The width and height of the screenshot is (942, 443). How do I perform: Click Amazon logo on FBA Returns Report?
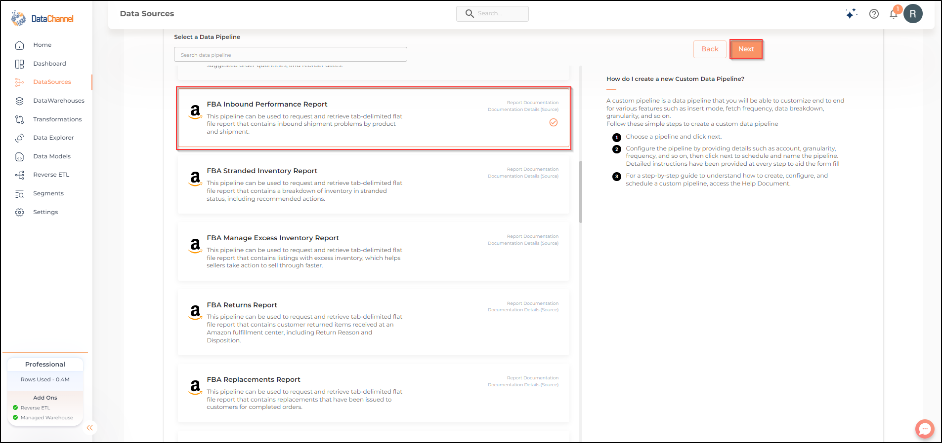(x=195, y=312)
